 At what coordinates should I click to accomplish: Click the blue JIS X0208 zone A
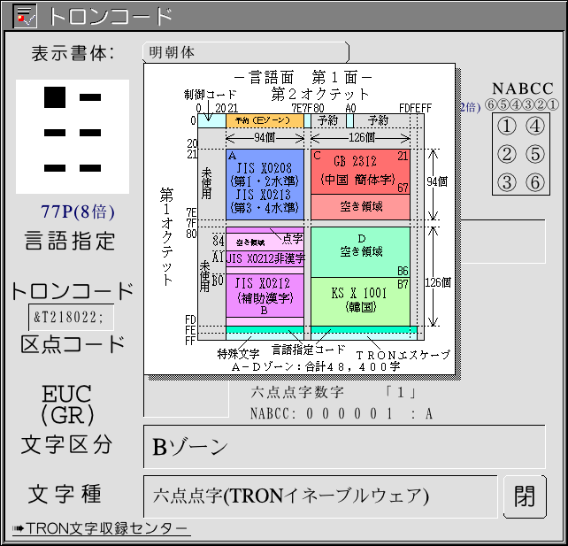point(265,183)
